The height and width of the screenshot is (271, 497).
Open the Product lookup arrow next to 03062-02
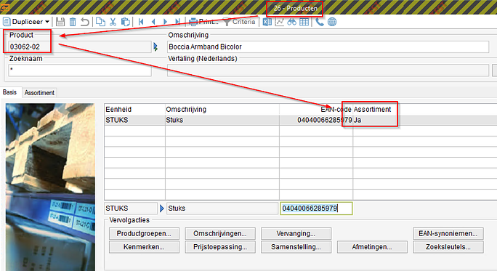(x=155, y=47)
